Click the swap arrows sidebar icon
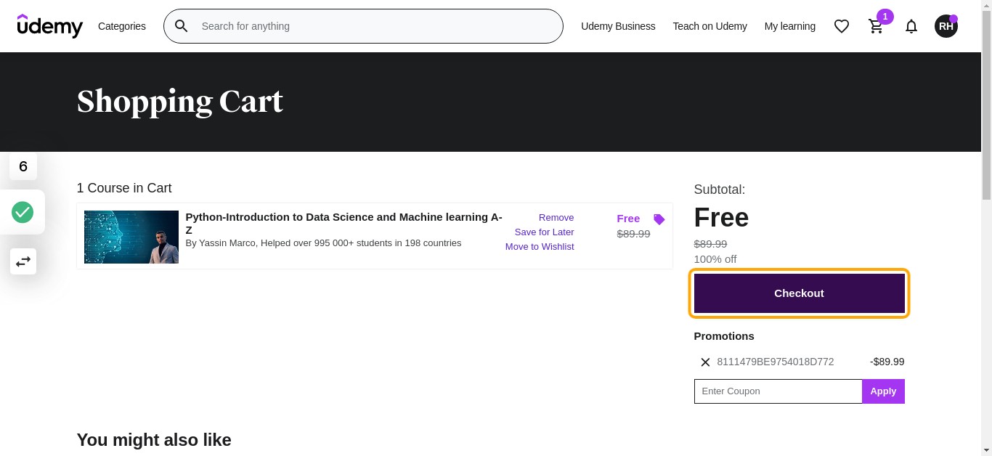Screen dimensions: 992x456 coord(23,261)
